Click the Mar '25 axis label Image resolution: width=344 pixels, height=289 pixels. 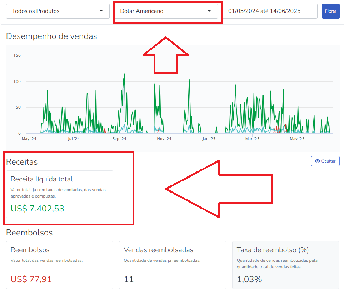[252, 139]
